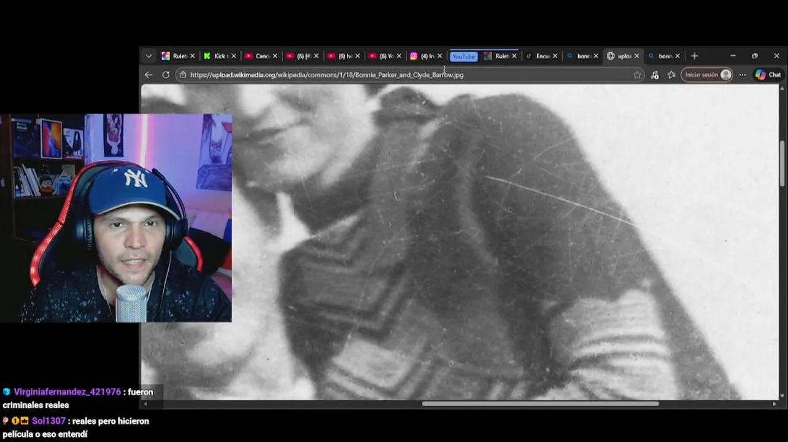This screenshot has height=442, width=788.
Task: Click the scroll-left arrow of horizontal scrollbar
Action: 145,404
